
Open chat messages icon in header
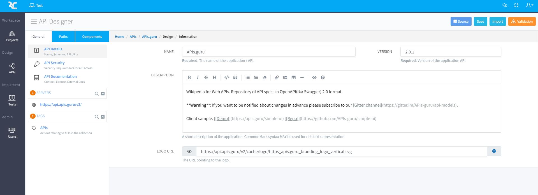coord(505,5)
